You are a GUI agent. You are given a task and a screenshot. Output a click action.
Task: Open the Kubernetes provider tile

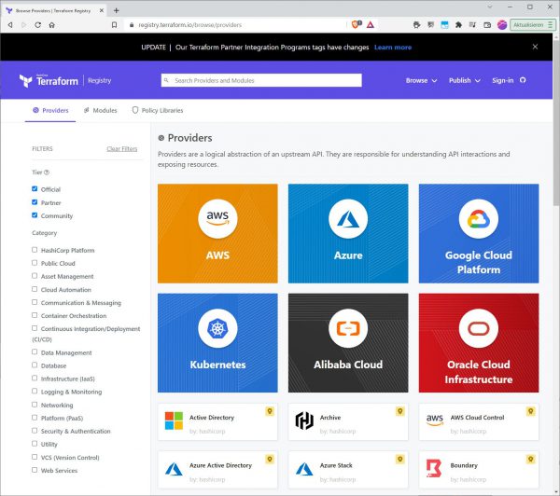(217, 342)
